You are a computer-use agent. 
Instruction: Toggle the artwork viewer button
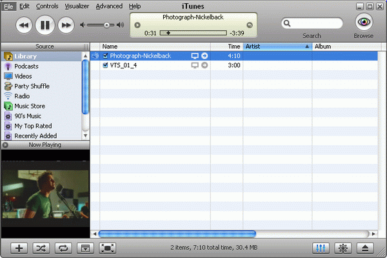[85, 248]
